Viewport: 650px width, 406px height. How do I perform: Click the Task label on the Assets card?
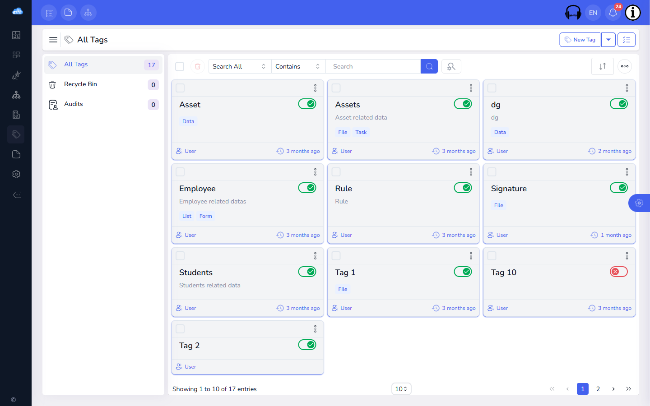click(x=361, y=132)
